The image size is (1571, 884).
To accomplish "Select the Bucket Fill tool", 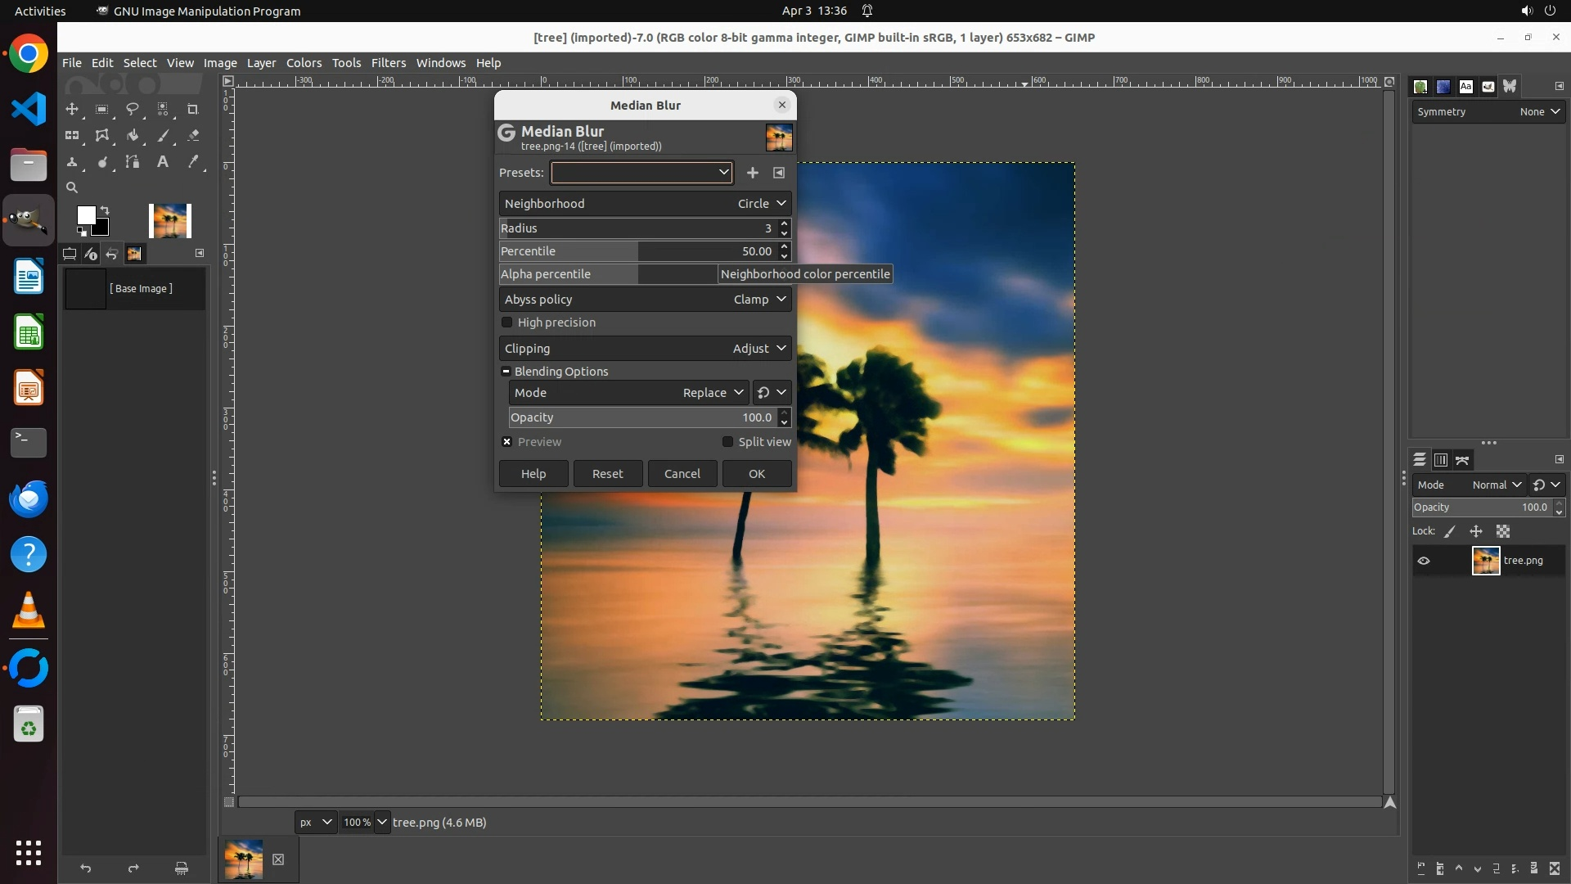I will pyautogui.click(x=132, y=136).
